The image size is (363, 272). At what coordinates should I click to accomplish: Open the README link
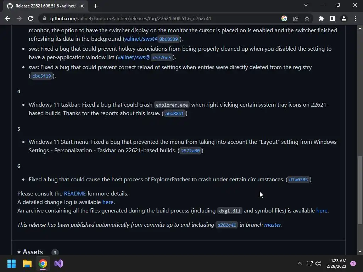(75, 194)
